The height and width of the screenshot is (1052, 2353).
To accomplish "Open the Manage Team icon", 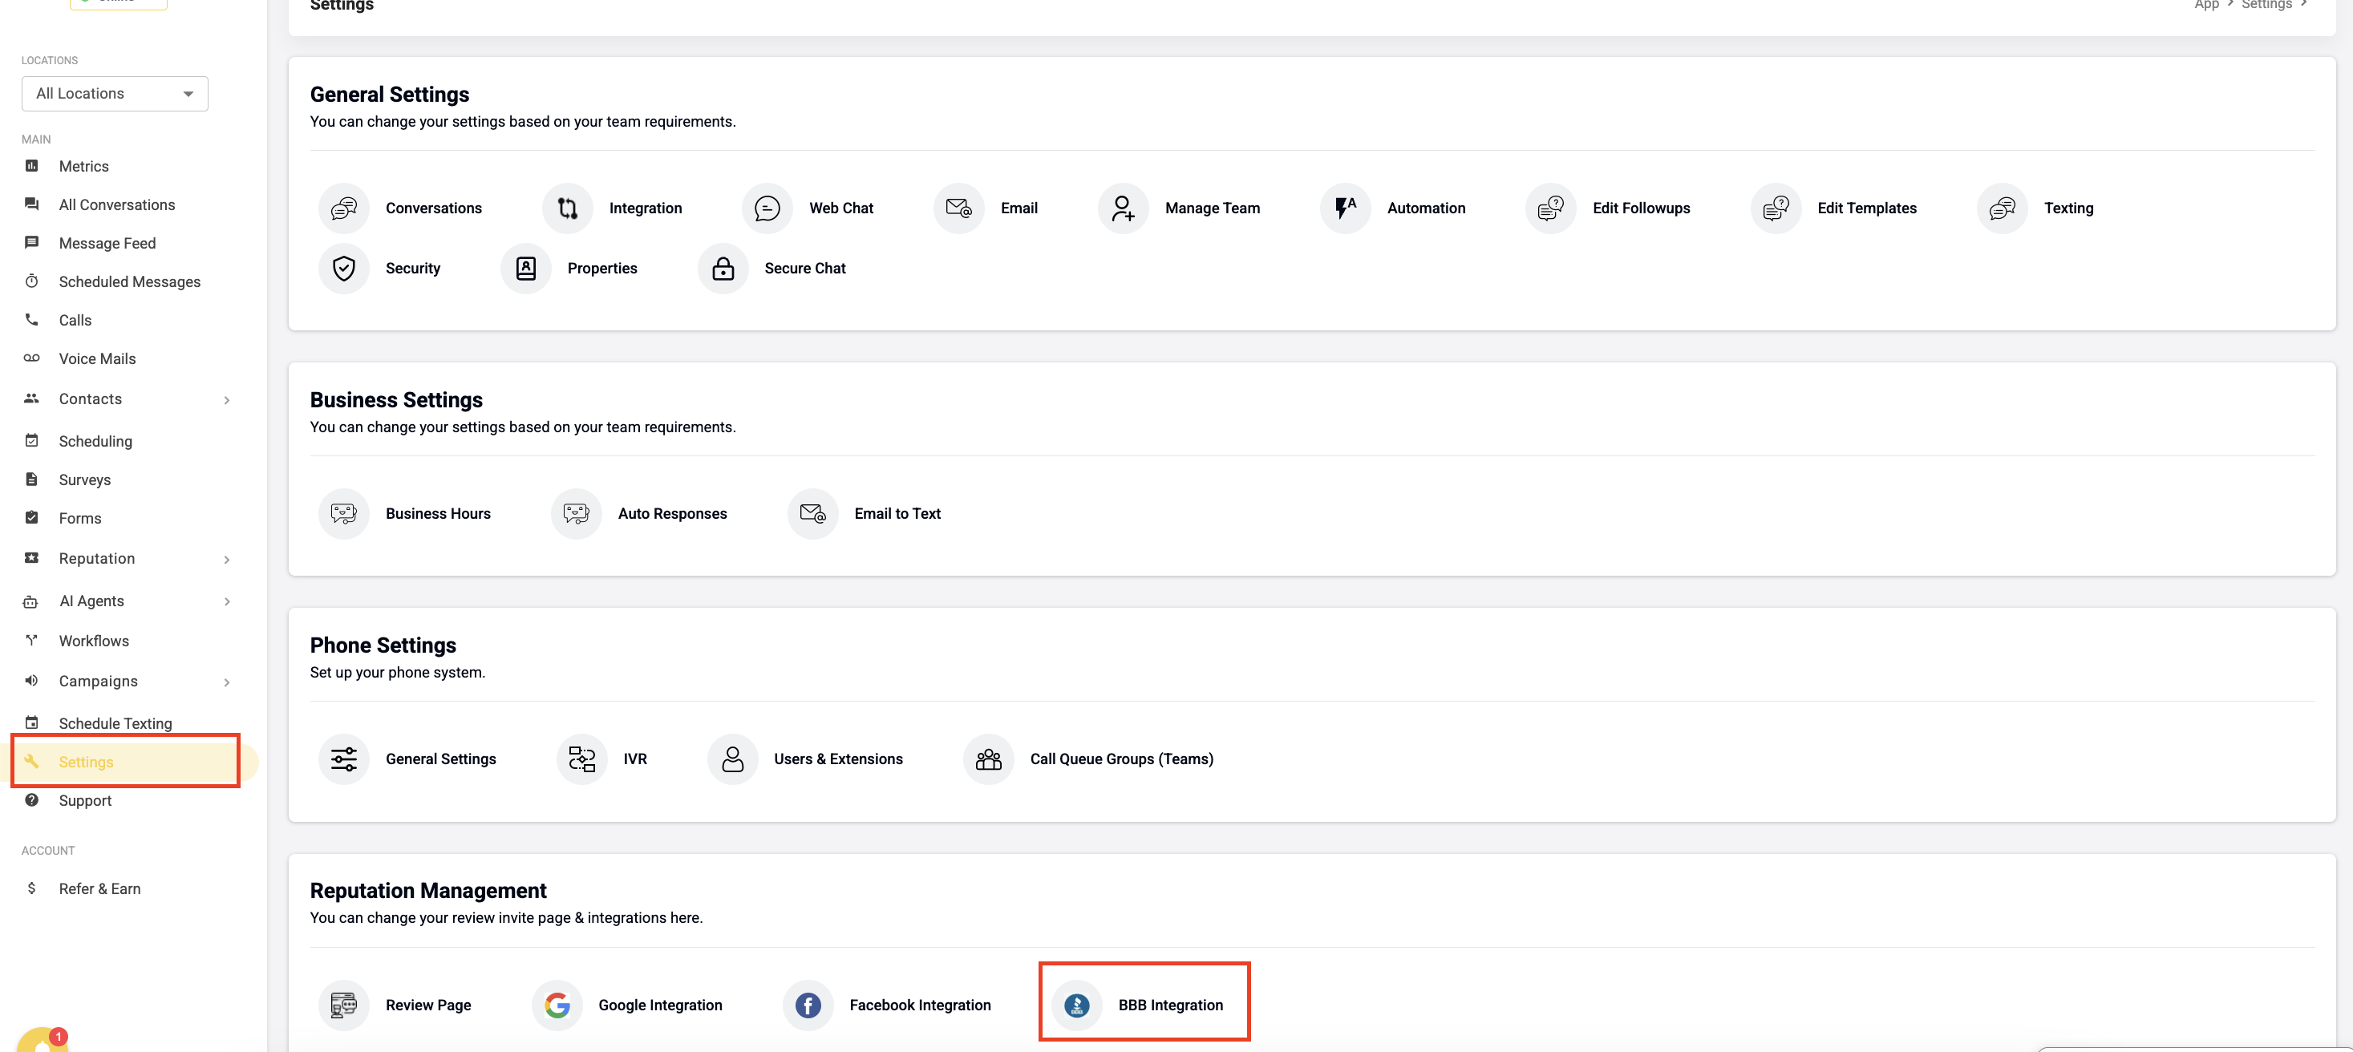I will [x=1123, y=208].
